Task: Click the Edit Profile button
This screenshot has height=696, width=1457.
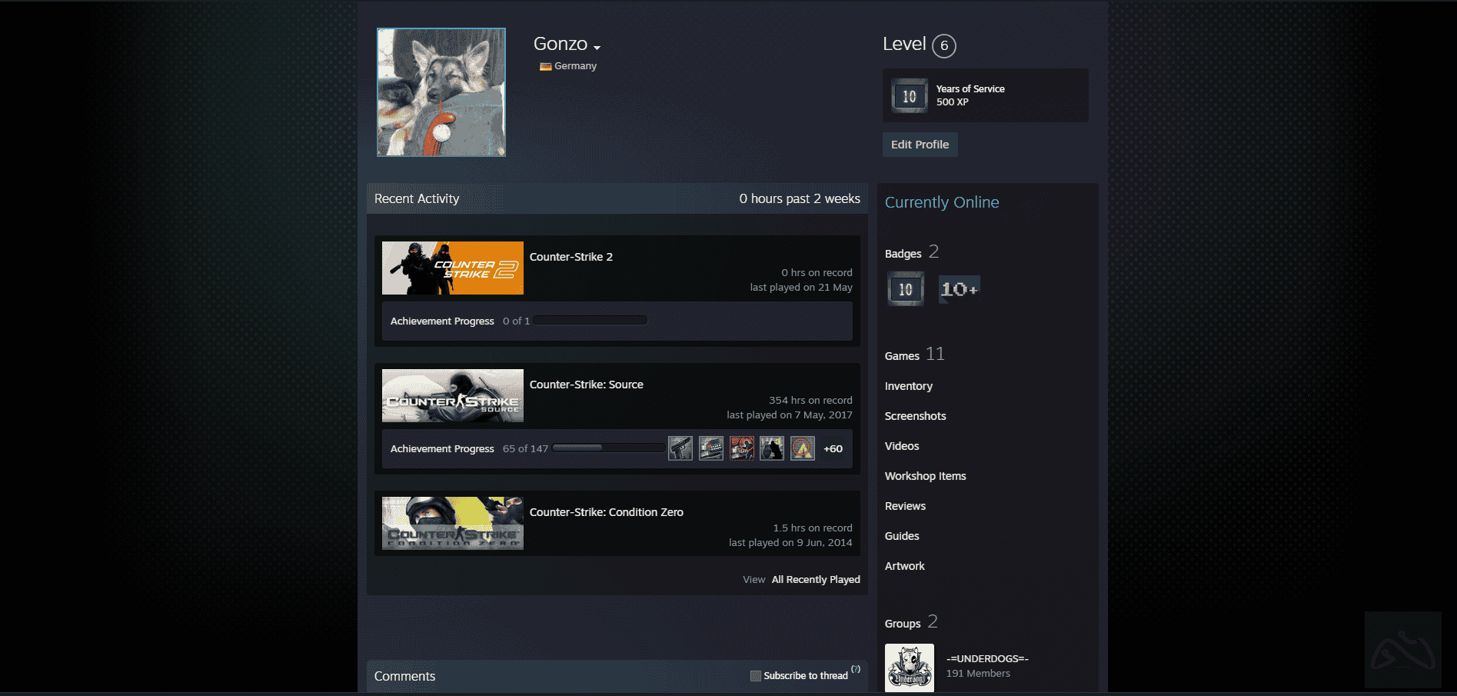Action: click(920, 145)
